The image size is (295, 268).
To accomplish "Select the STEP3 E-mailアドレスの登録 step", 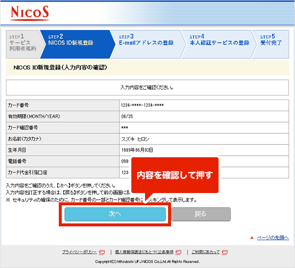I will [x=146, y=43].
